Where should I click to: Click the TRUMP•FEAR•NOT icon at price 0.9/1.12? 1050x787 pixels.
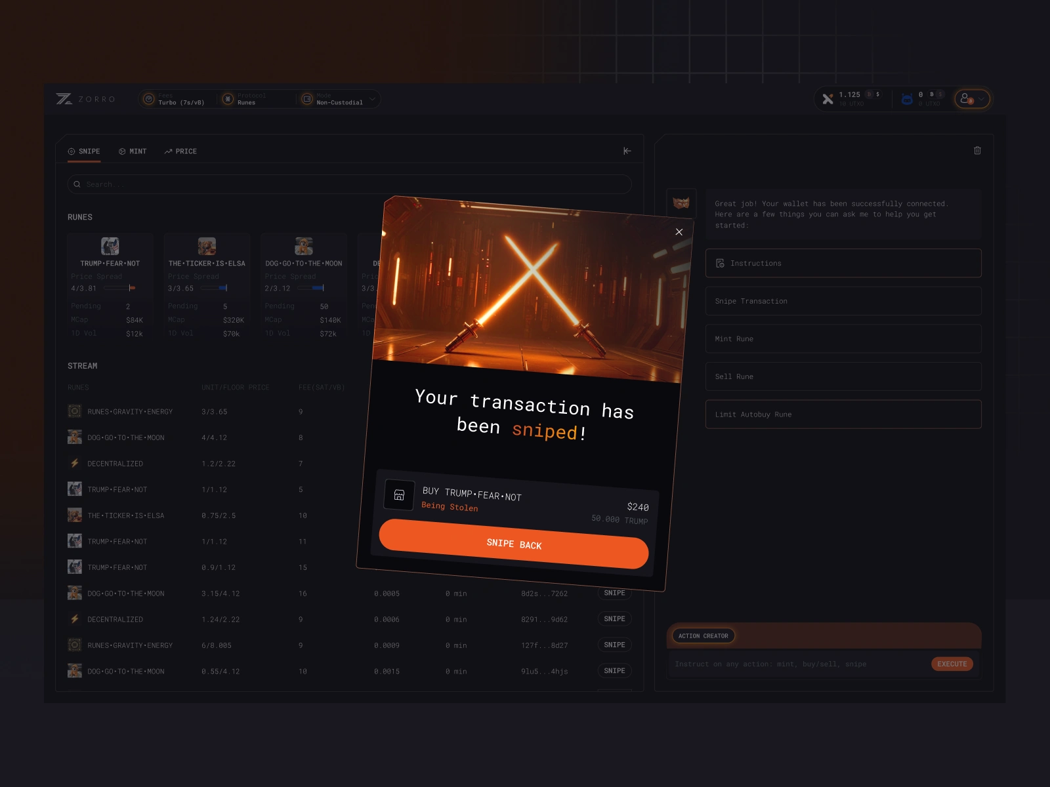click(75, 567)
